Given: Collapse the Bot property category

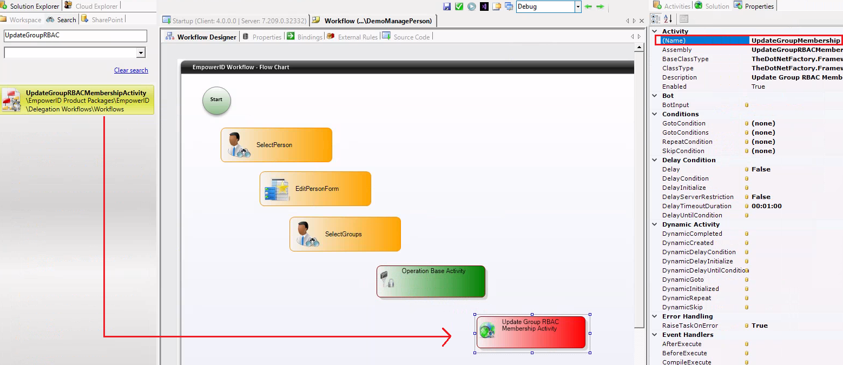Looking at the screenshot, I should click(x=655, y=96).
